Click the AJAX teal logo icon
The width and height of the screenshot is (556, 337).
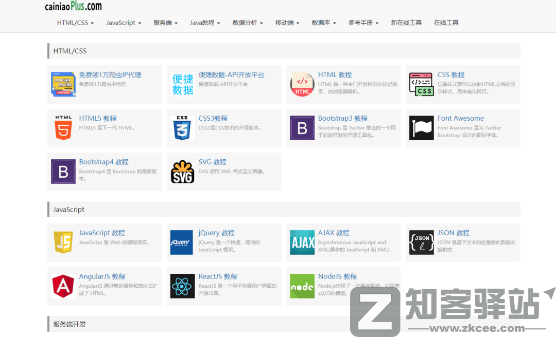click(x=302, y=242)
